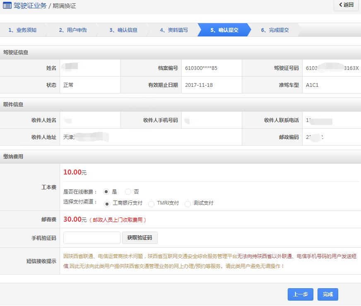Select the TMRI支付 payment option
This screenshot has height=306, width=361.
pos(152,203)
